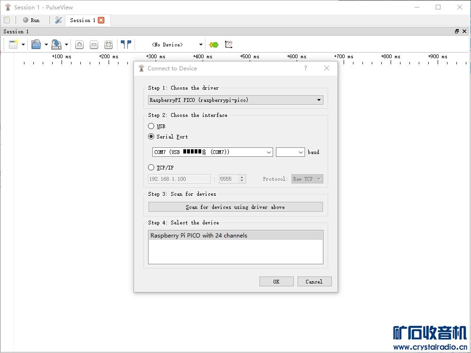
Task: Click the dialog help question mark
Action: (306, 68)
